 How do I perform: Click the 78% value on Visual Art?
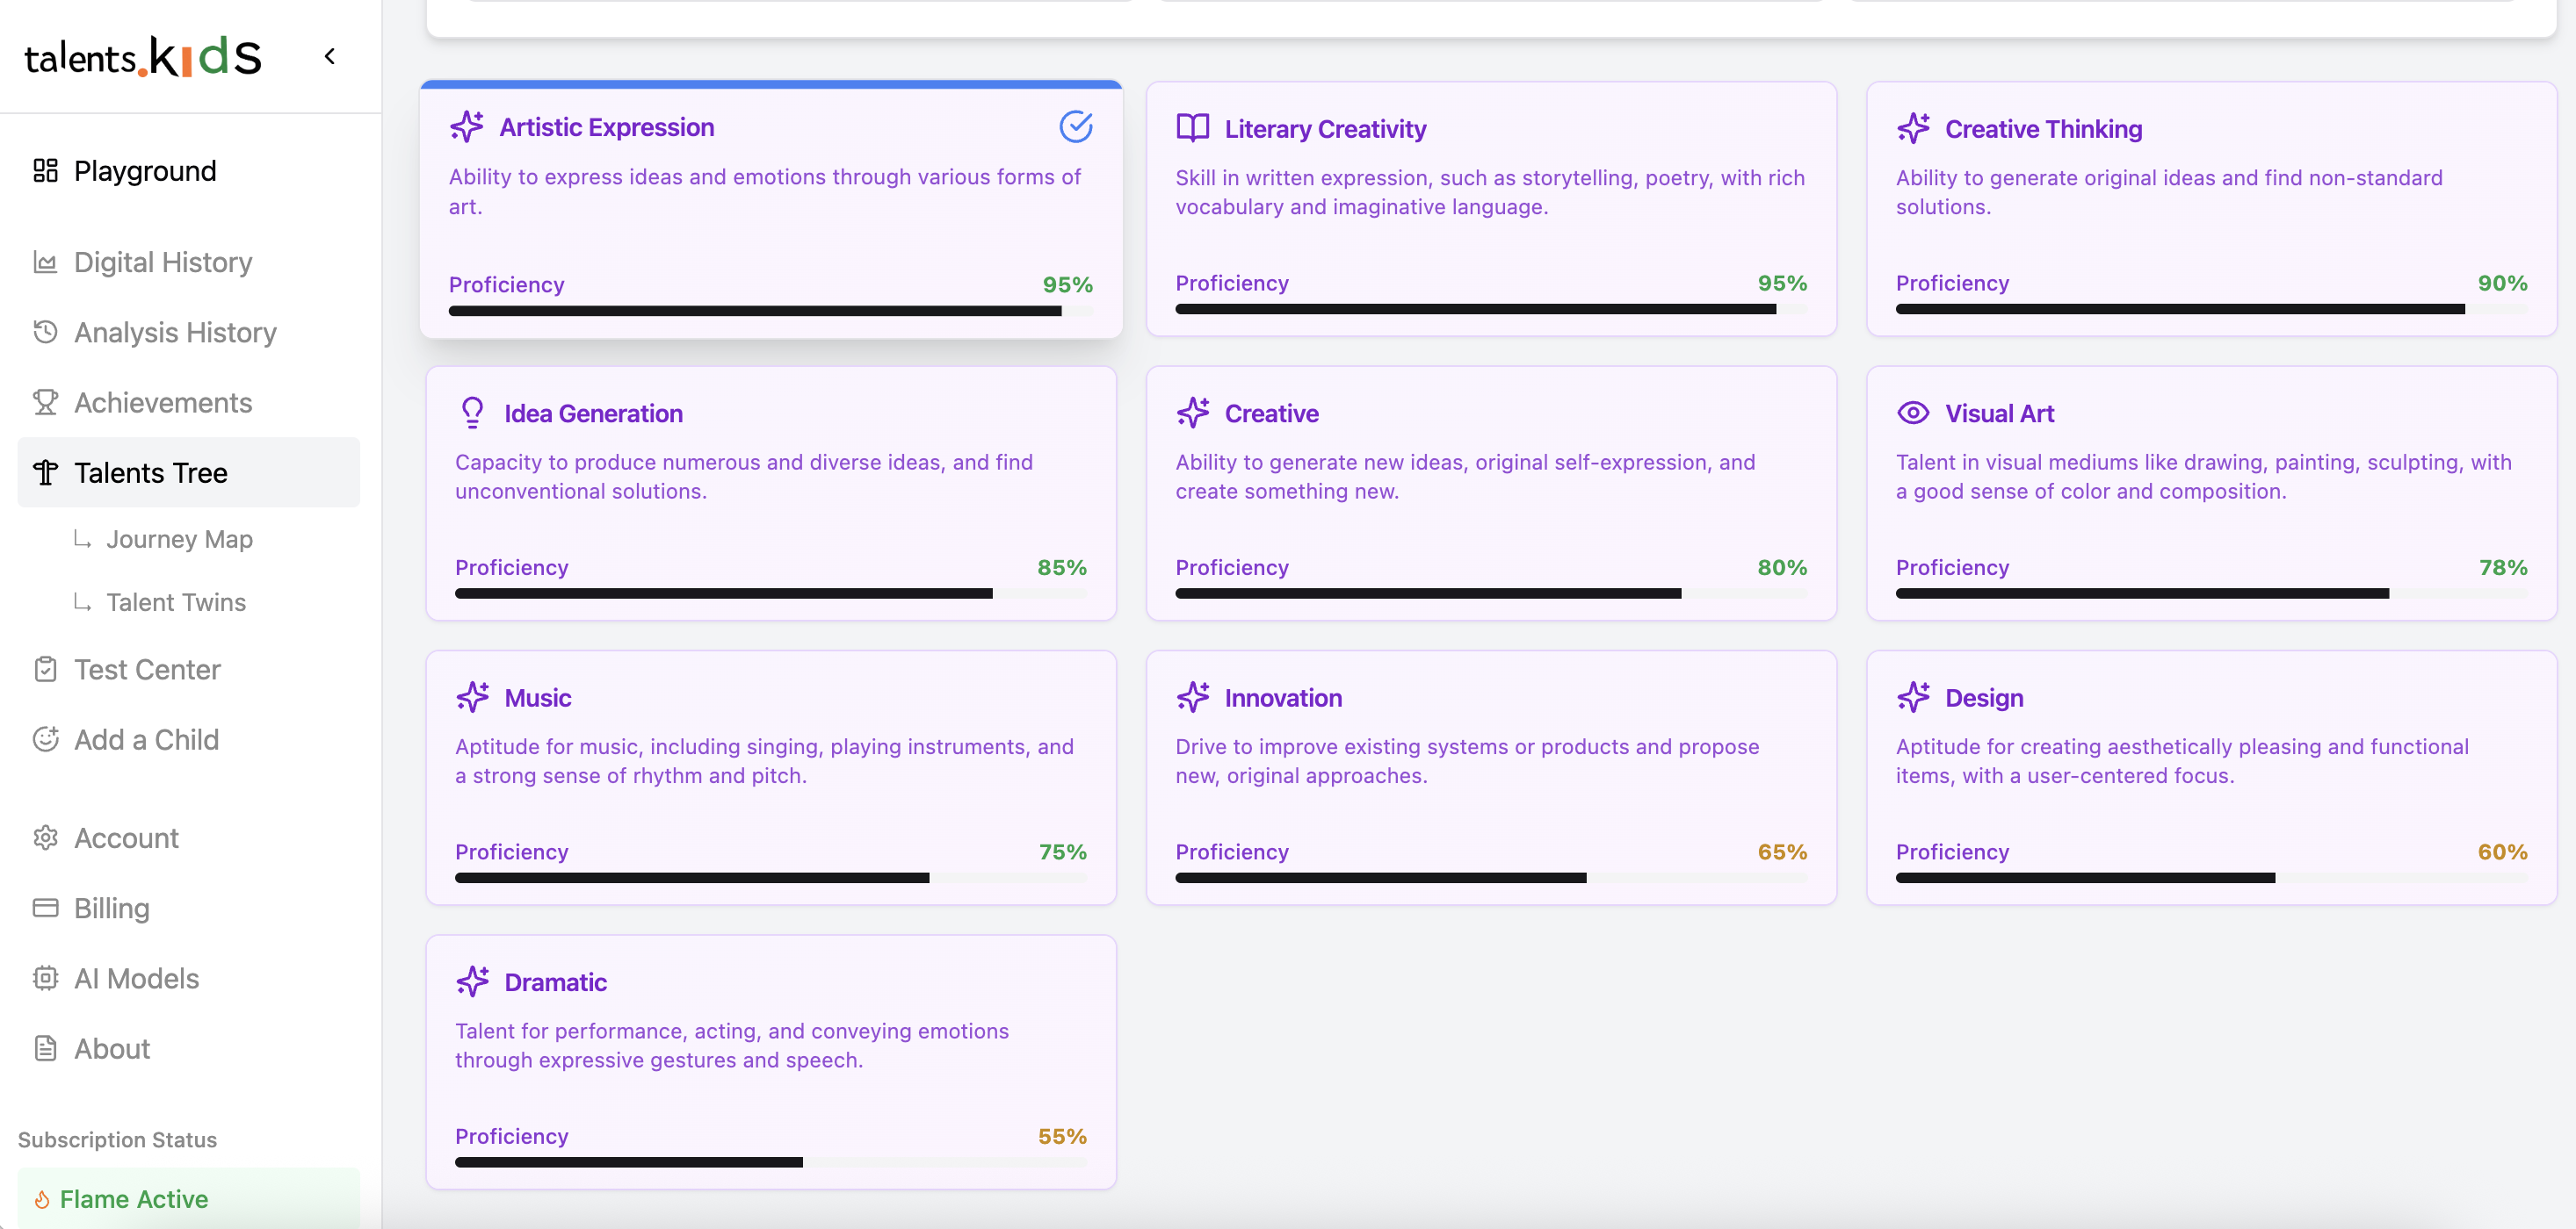tap(2503, 568)
